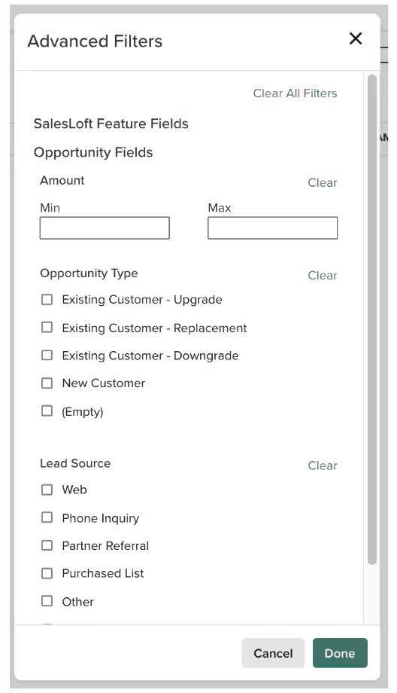
Task: Select the Purchased List checkbox
Action: coord(47,573)
